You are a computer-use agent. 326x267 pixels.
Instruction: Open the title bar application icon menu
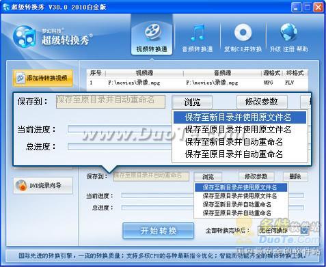(x=6, y=7)
